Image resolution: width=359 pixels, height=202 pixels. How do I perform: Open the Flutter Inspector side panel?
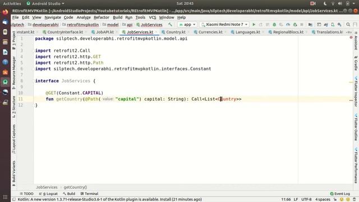[x=356, y=91]
